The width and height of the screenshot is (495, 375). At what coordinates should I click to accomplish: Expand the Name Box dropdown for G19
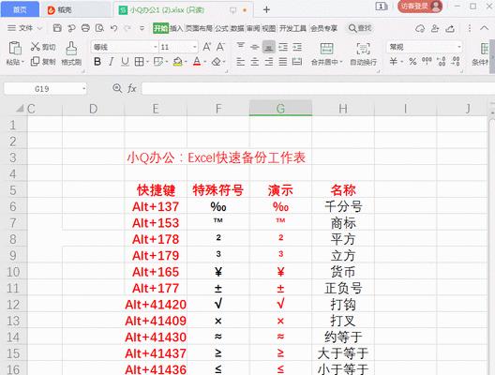tap(83, 89)
